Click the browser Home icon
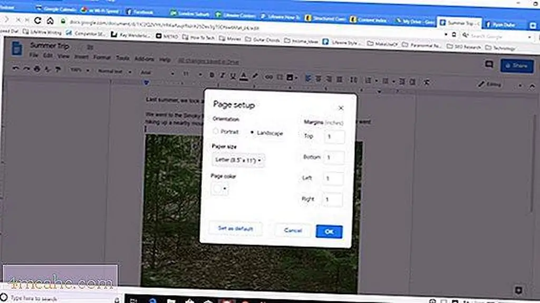This screenshot has height=303, width=540. click(50, 21)
